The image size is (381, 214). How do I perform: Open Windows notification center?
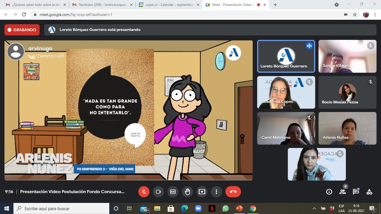point(372,208)
